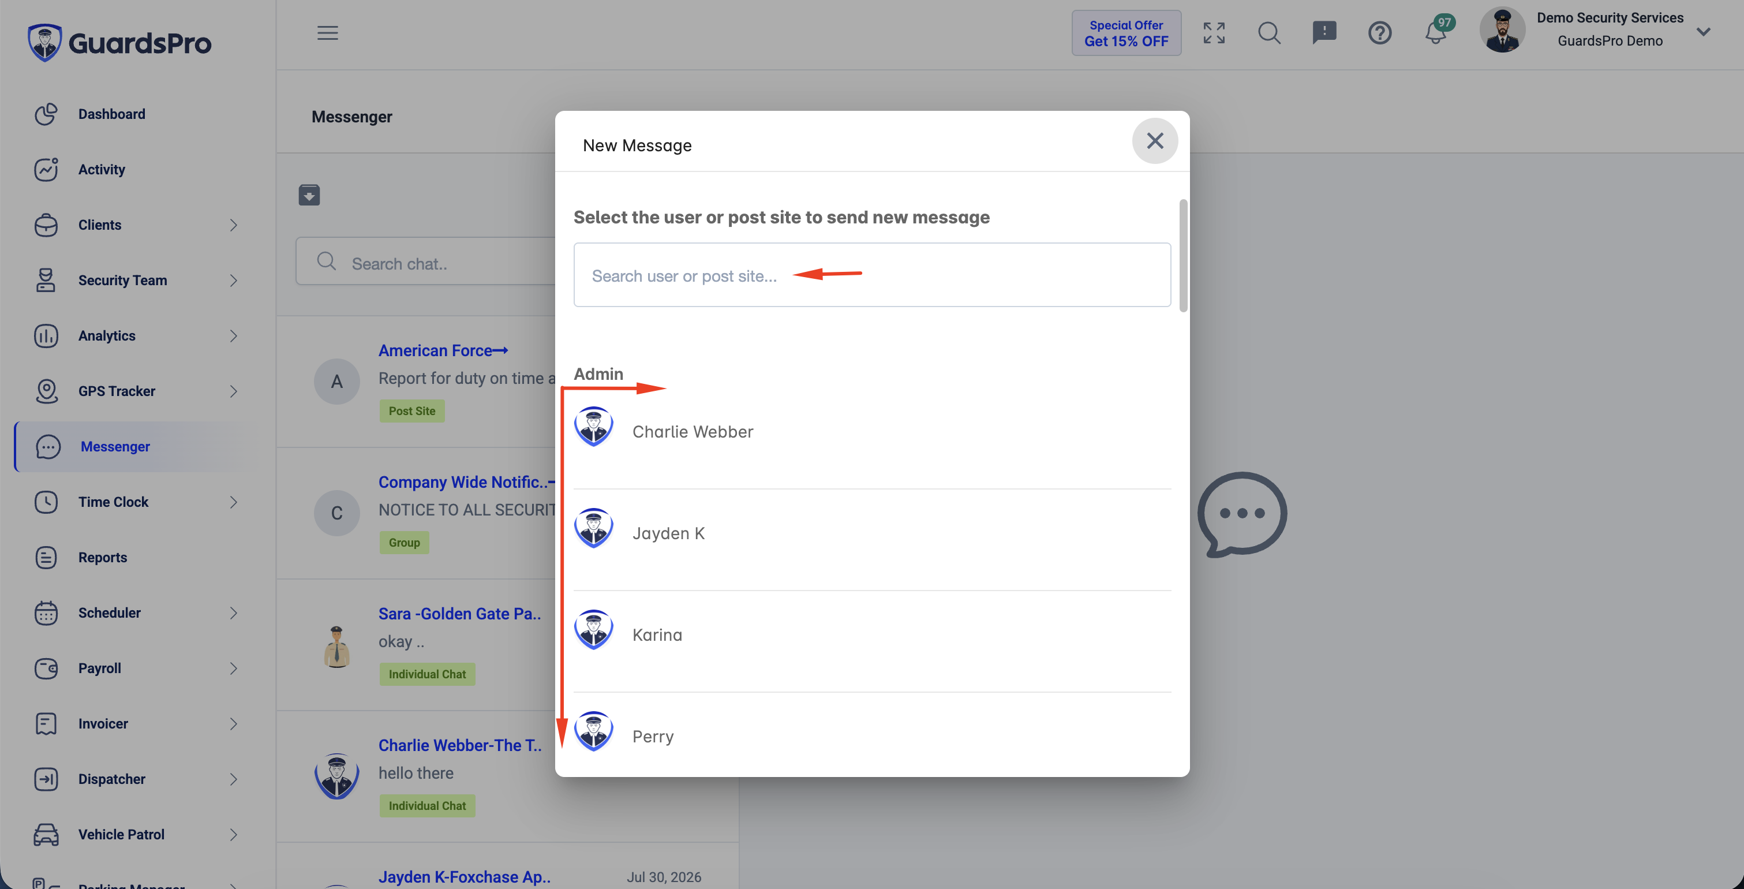1744x889 pixels.
Task: Click the Security Team guard icon
Action: pos(46,281)
